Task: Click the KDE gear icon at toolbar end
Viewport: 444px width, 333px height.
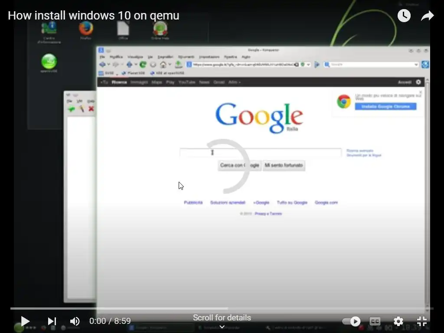Action: point(425,65)
